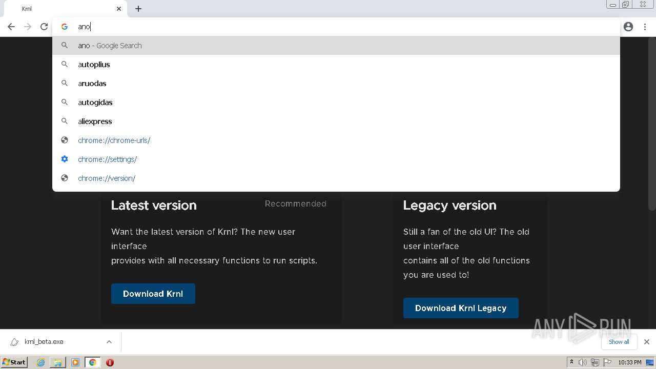Click the Download Krnl Legacy button
Viewport: 656px width, 369px height.
click(x=461, y=308)
